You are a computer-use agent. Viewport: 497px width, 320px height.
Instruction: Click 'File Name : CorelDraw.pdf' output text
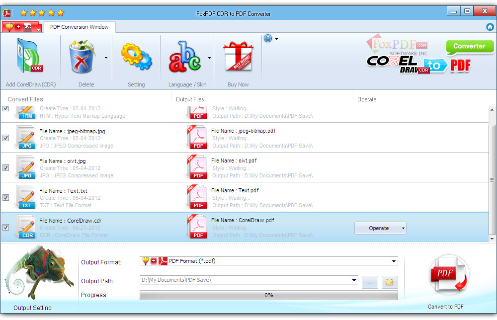pos(243,220)
